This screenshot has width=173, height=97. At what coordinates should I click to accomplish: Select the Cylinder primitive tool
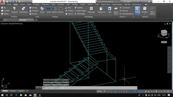click(x=5, y=11)
